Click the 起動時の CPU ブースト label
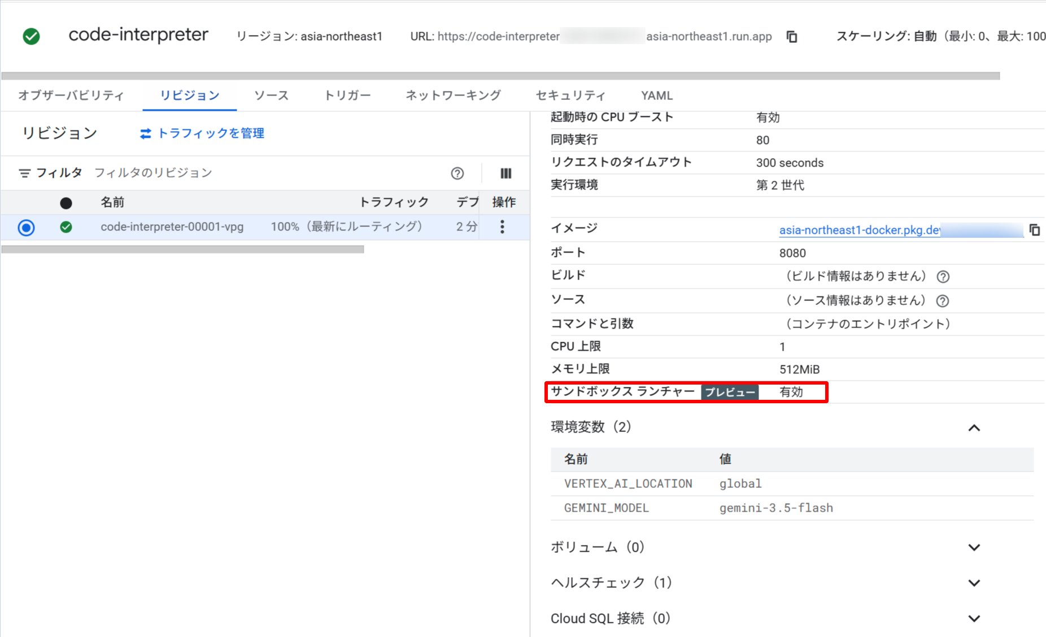 tap(612, 117)
